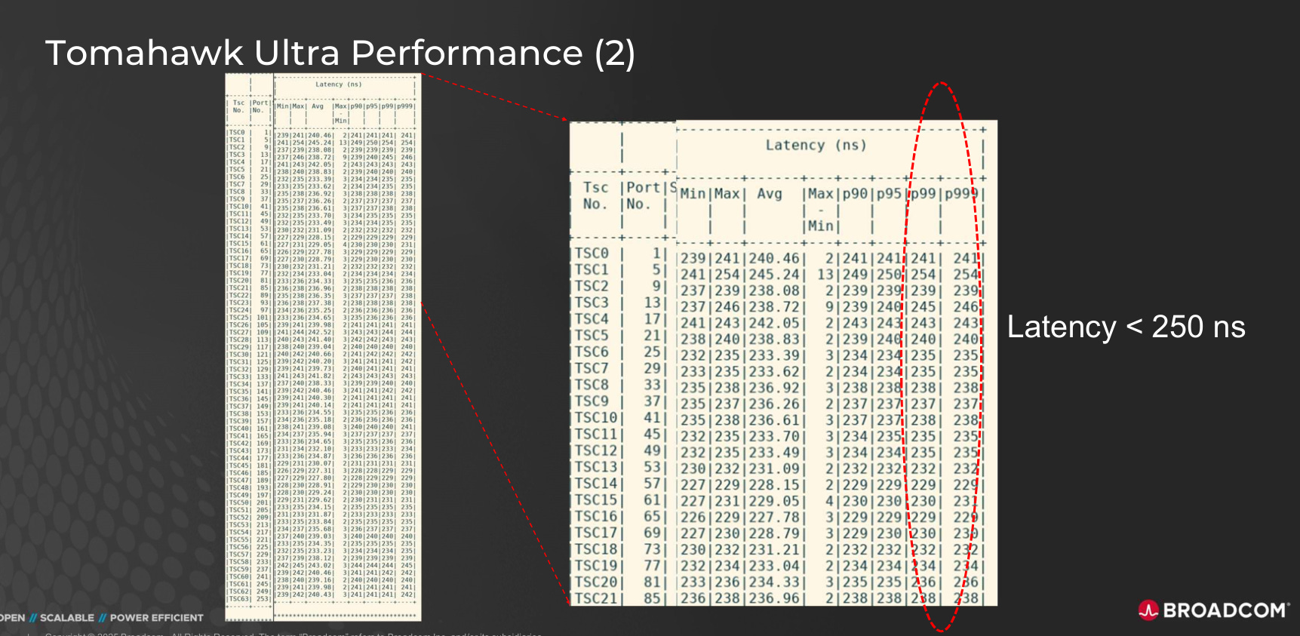The width and height of the screenshot is (1300, 636).
Task: Select the TSC15 row label in enlarged table
Action: pyautogui.click(x=596, y=499)
